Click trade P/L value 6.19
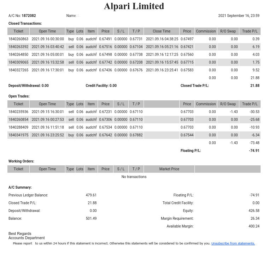The width and height of the screenshot is (274, 254). coord(256,47)
